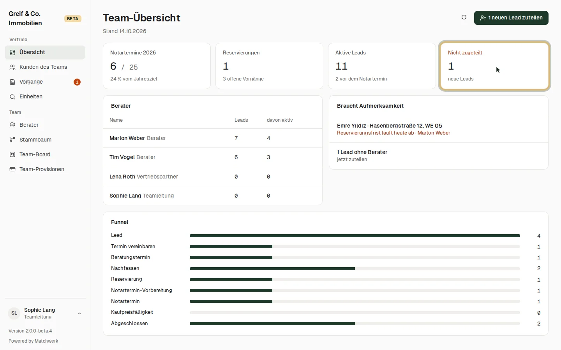Open the Reservierungen card
561x350 pixels.
[269, 66]
